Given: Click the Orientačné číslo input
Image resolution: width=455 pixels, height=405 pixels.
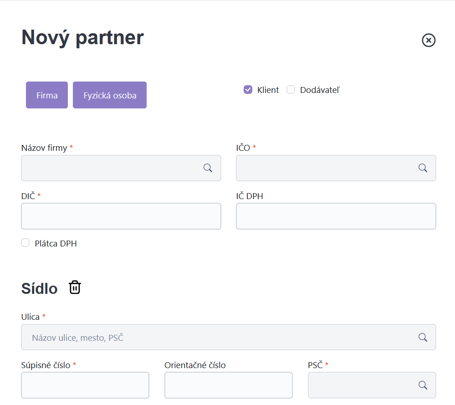Looking at the screenshot, I should point(229,385).
